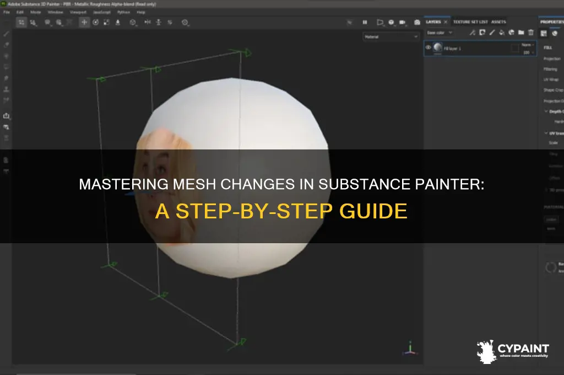The image size is (564, 375).
Task: Click the empty mask slot of Fill layer 1
Action: point(515,49)
